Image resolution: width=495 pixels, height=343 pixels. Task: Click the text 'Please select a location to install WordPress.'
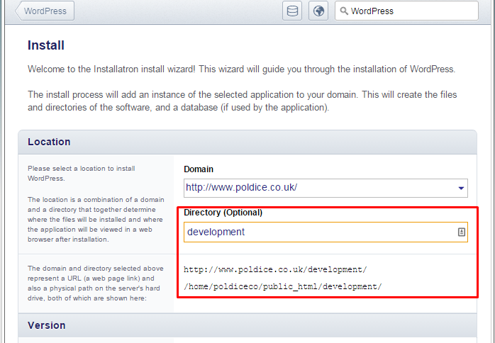pyautogui.click(x=82, y=173)
